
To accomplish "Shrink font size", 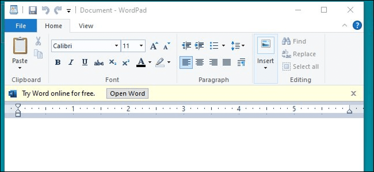I will click(167, 46).
